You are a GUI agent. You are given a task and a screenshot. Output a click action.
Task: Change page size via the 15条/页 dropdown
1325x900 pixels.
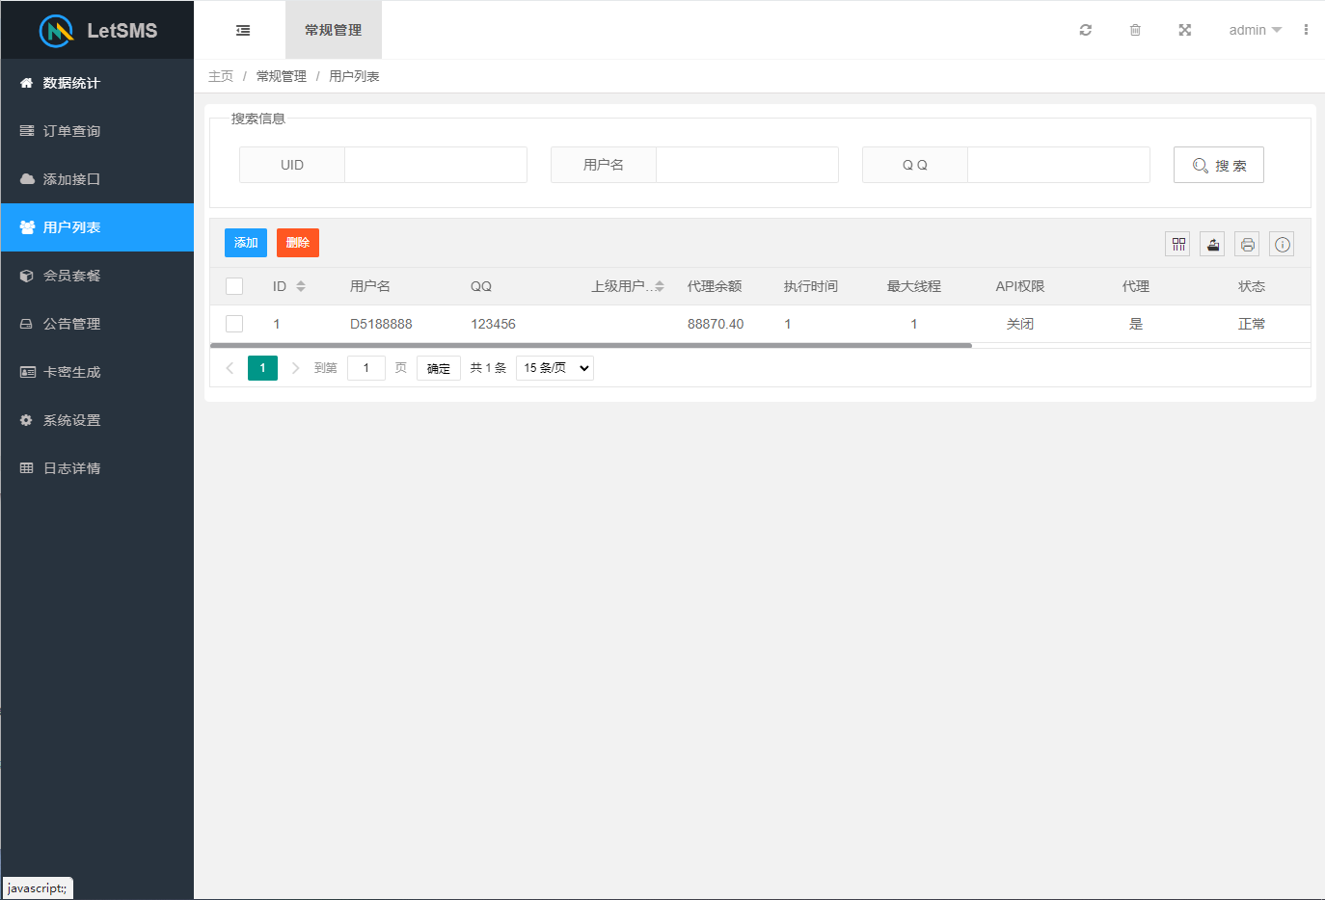point(554,367)
